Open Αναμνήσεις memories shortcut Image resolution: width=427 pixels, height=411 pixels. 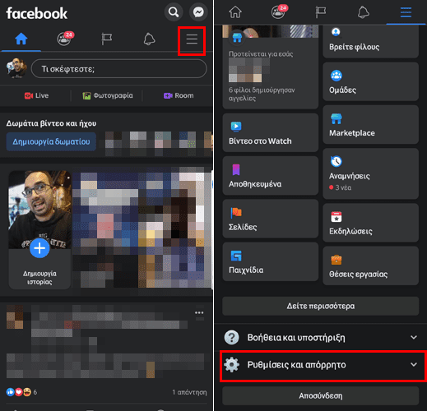tap(371, 173)
